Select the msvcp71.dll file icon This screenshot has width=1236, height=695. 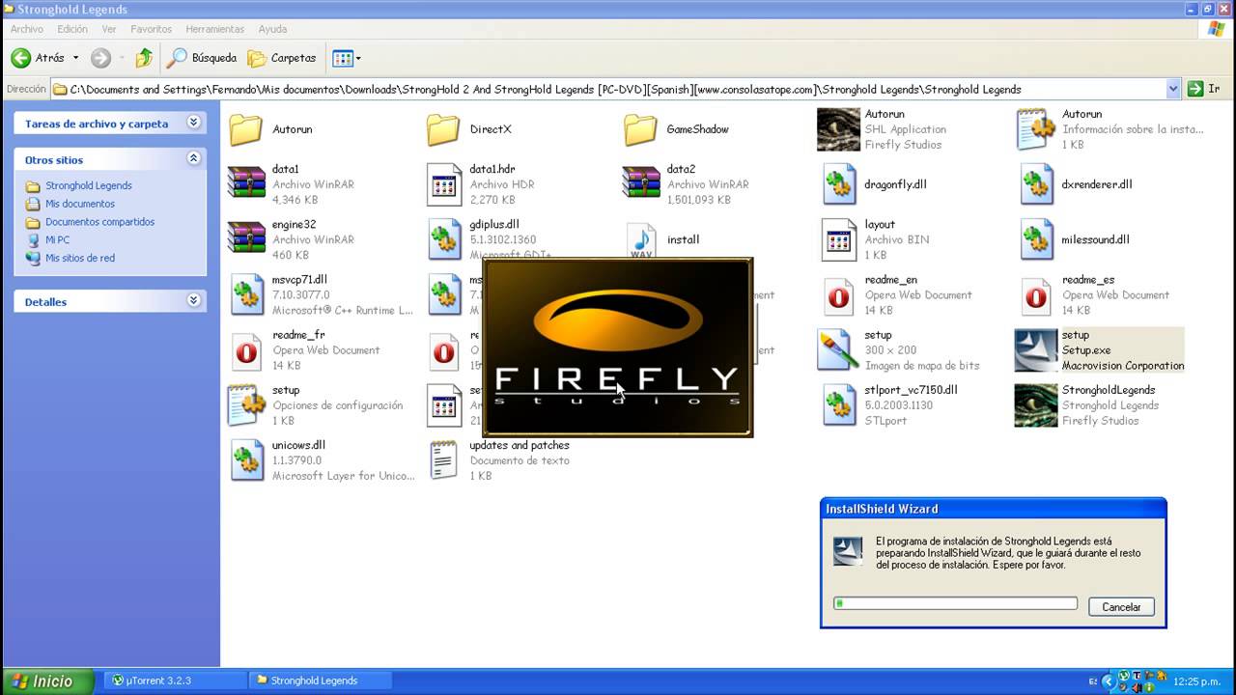pyautogui.click(x=247, y=294)
